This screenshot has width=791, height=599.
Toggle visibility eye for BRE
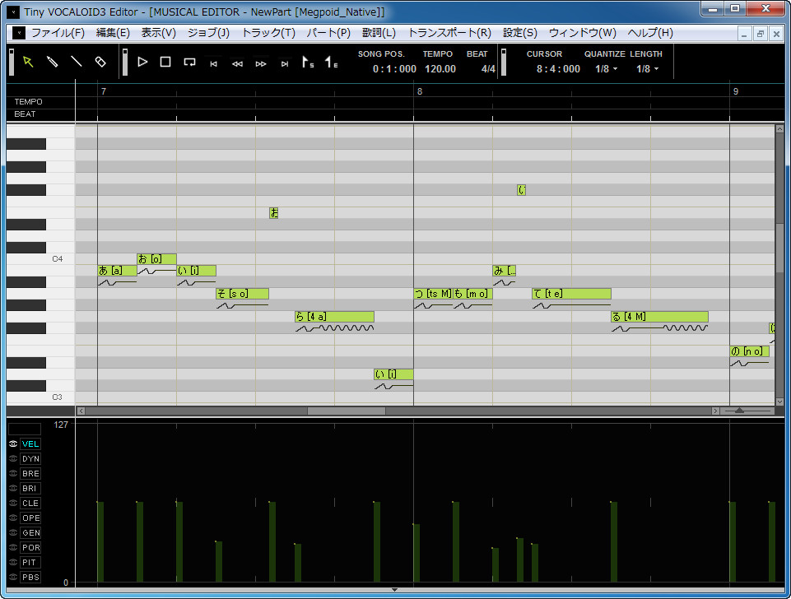[13, 473]
